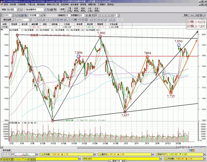Click the music note icon in drawing toolbar
Image resolution: width=207 pixels, height=162 pixels.
tap(105, 20)
